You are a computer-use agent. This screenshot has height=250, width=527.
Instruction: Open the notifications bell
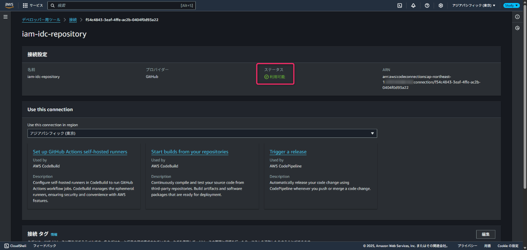tap(413, 6)
